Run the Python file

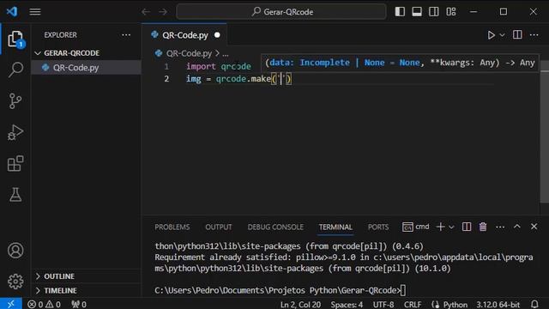[x=491, y=35]
